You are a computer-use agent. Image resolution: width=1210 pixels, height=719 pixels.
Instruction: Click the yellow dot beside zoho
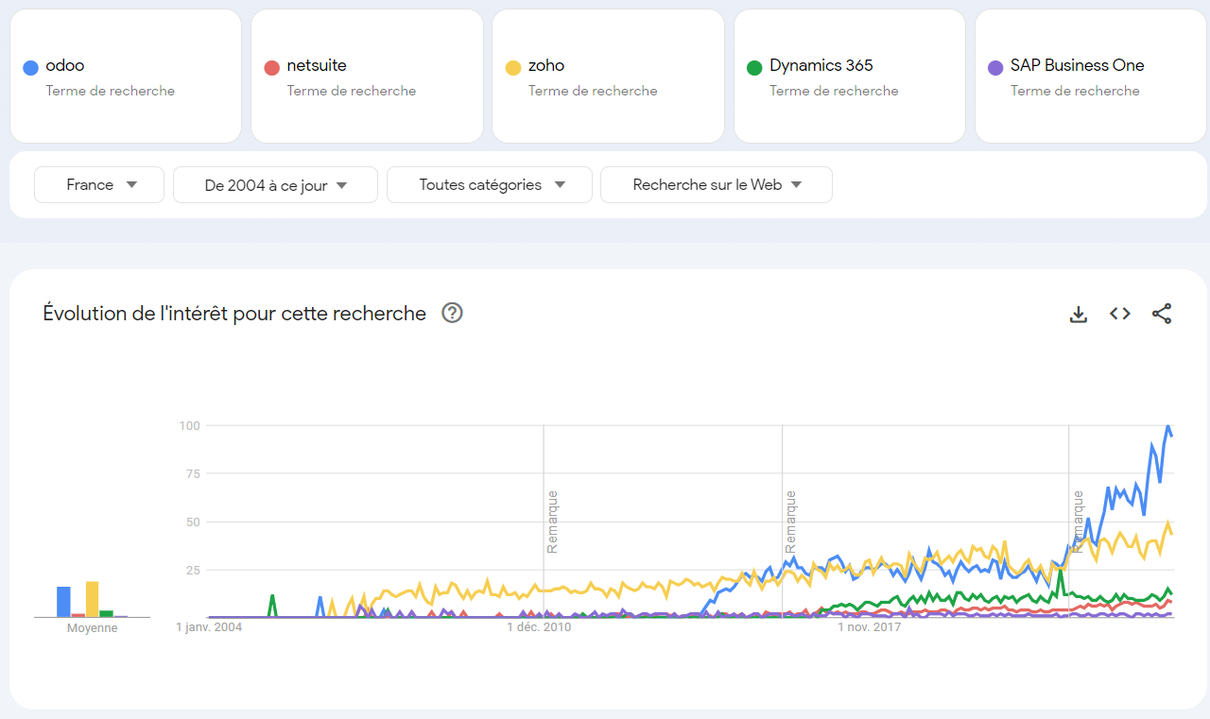(x=513, y=68)
